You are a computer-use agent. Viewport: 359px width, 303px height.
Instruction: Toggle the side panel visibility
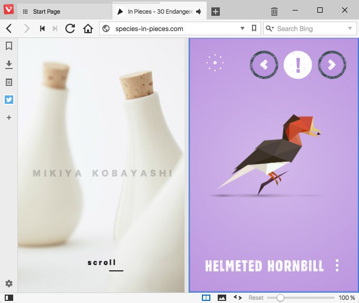(x=9, y=298)
